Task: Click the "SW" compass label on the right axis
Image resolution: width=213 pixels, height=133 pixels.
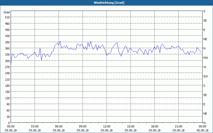Action: [206, 76]
